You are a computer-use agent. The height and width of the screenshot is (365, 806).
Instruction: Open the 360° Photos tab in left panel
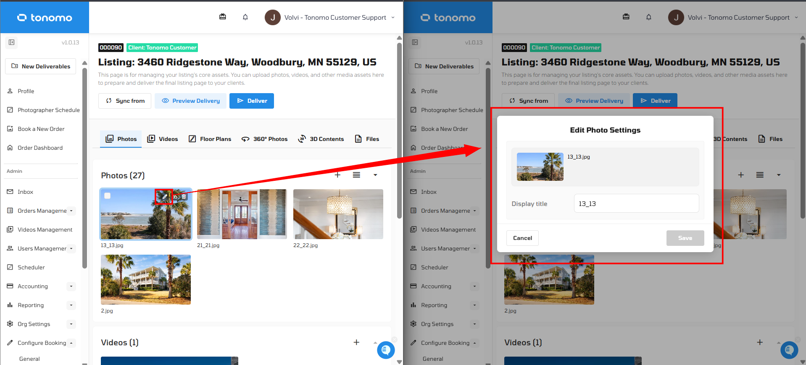click(264, 139)
